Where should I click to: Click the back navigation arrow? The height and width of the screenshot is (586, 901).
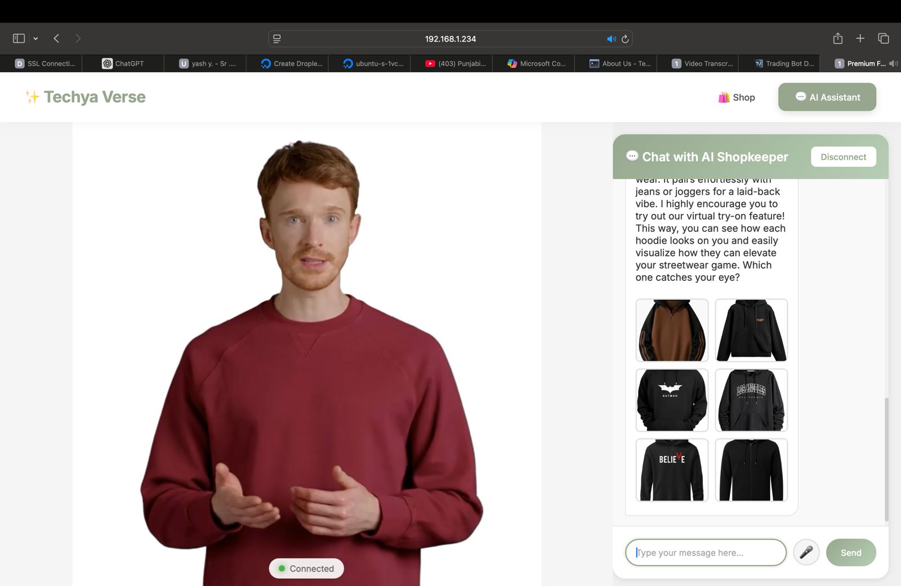[56, 38]
